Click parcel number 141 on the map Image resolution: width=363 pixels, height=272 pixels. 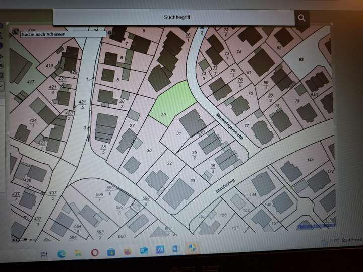coord(310,160)
